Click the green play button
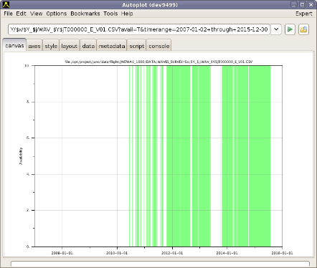This screenshot has width=317, height=268. (290, 29)
